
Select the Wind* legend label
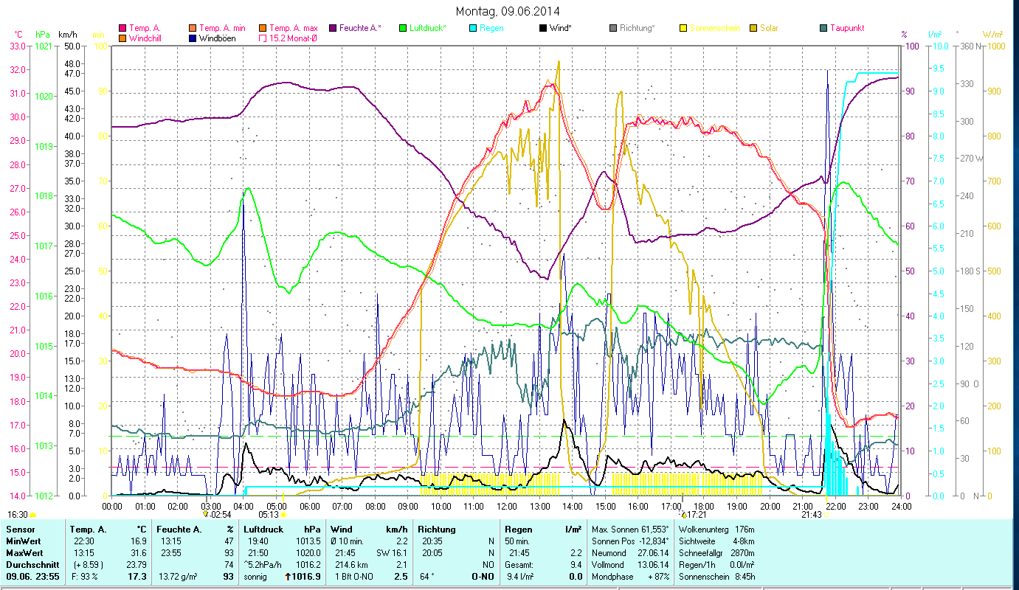pos(562,28)
